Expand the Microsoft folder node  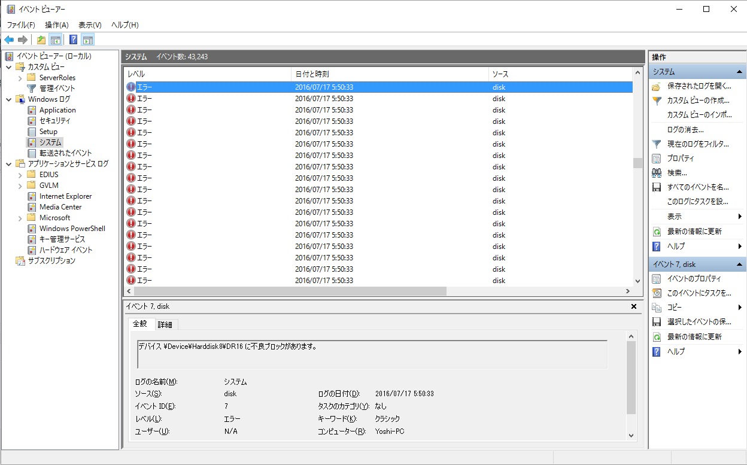click(x=20, y=218)
